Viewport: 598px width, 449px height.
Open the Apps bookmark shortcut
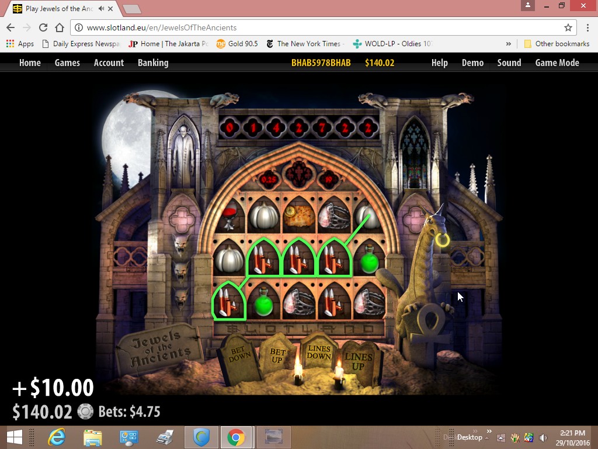tap(20, 43)
